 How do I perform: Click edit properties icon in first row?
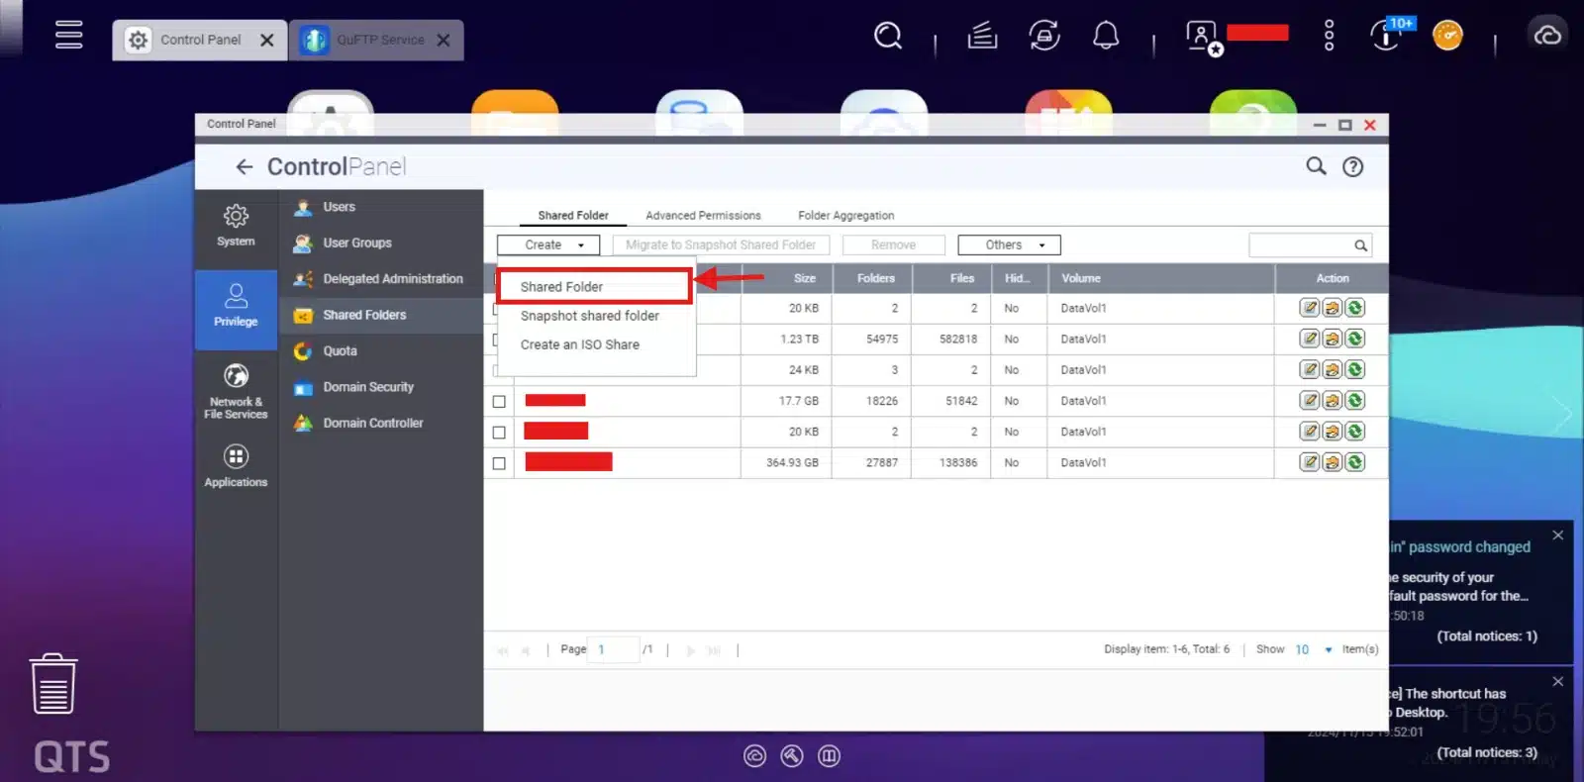pyautogui.click(x=1310, y=308)
